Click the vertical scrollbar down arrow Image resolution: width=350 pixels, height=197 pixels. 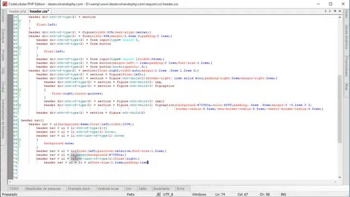[340, 177]
